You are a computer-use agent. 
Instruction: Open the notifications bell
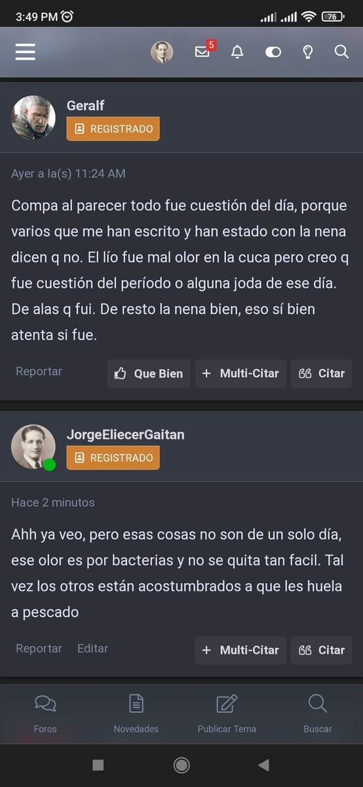(x=237, y=52)
